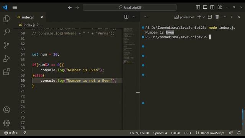The width and height of the screenshot is (245, 138).
Task: Toggle the bottom panel visibility
Action: click(205, 7)
